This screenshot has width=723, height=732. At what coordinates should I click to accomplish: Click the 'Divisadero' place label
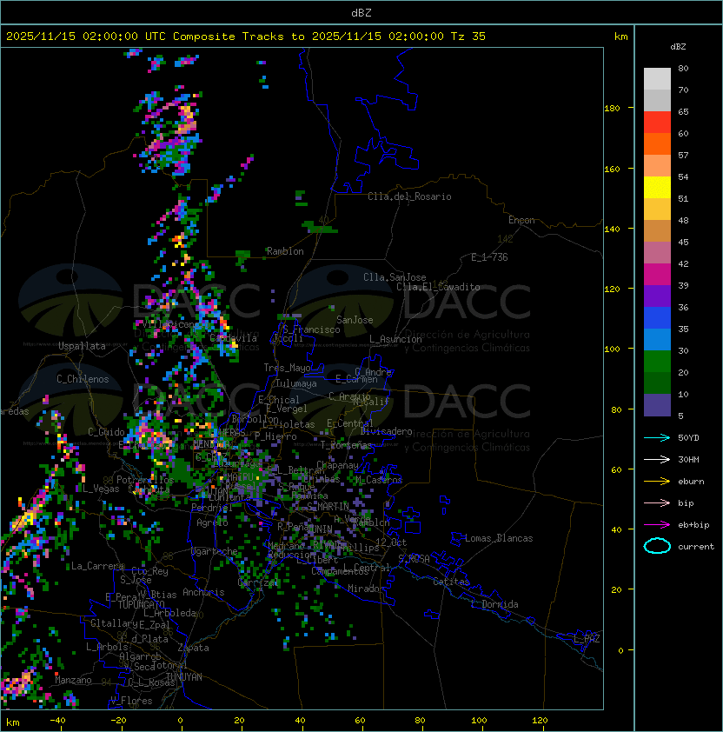pos(386,431)
